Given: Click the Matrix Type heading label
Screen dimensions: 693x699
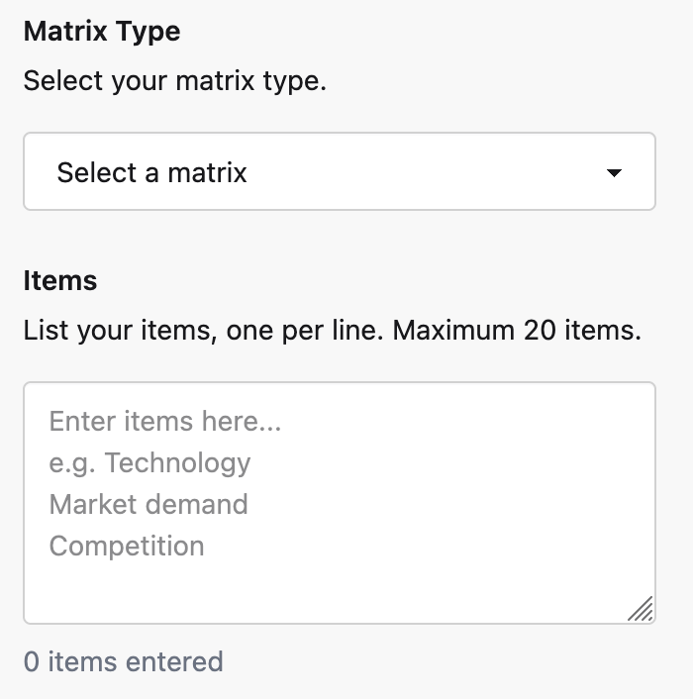Looking at the screenshot, I should pyautogui.click(x=102, y=32).
